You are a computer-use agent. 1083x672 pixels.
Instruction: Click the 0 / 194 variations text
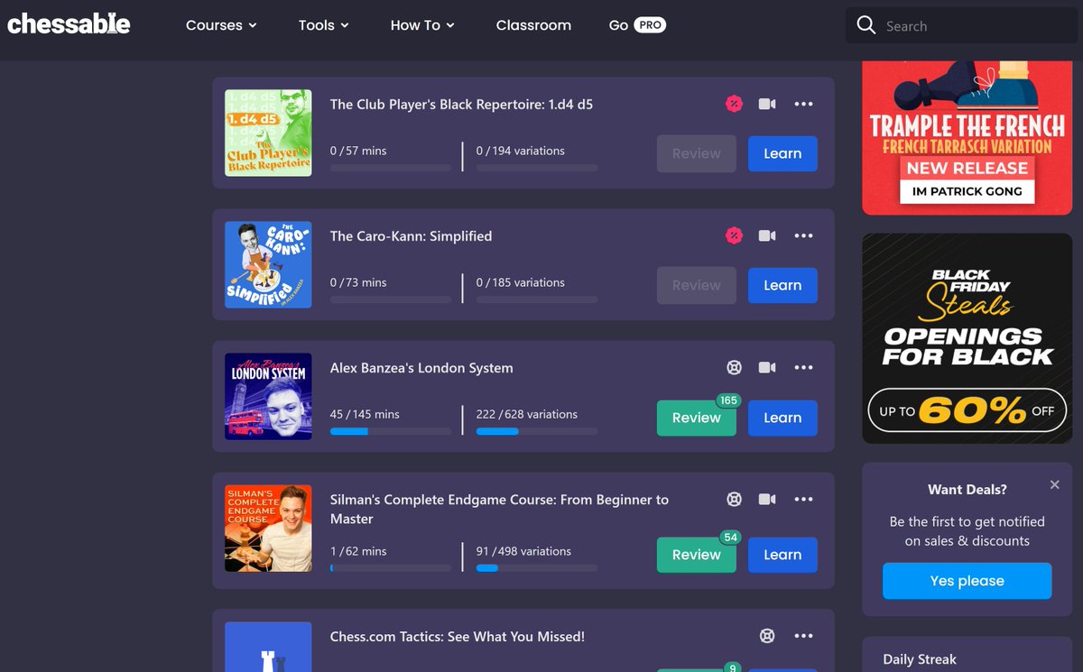[x=521, y=151]
